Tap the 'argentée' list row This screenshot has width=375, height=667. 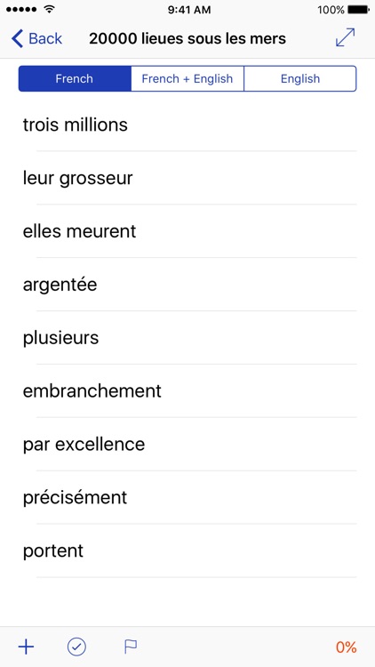[x=187, y=285]
